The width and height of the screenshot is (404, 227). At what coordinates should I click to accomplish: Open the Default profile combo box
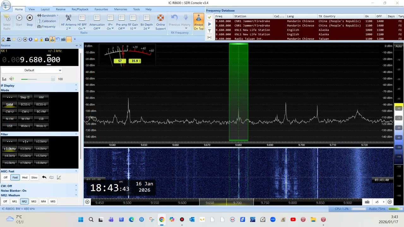[31, 70]
